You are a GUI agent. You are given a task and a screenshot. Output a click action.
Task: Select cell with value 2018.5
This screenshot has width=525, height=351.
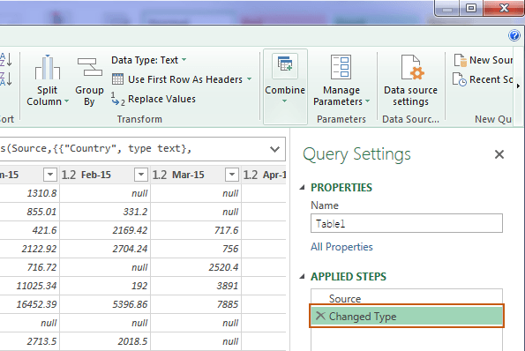(105, 341)
